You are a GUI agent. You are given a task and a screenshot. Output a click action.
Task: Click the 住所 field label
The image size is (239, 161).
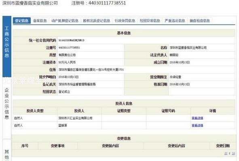[x=53, y=70]
